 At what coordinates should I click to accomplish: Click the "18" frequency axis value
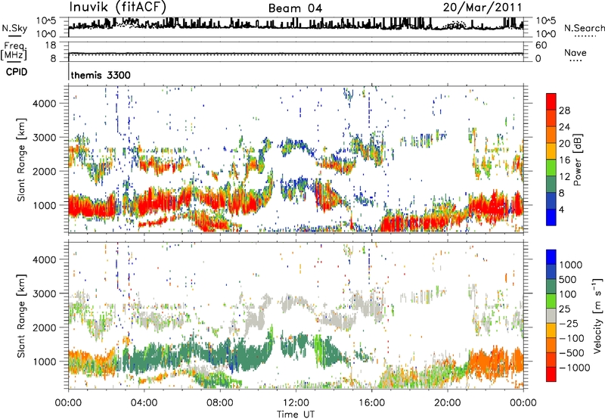coord(50,45)
